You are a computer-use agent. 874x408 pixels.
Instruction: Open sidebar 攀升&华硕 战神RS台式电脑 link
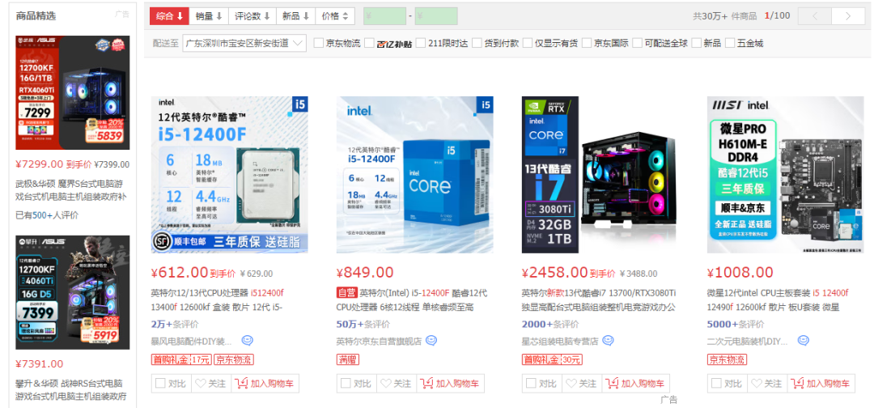click(x=70, y=389)
